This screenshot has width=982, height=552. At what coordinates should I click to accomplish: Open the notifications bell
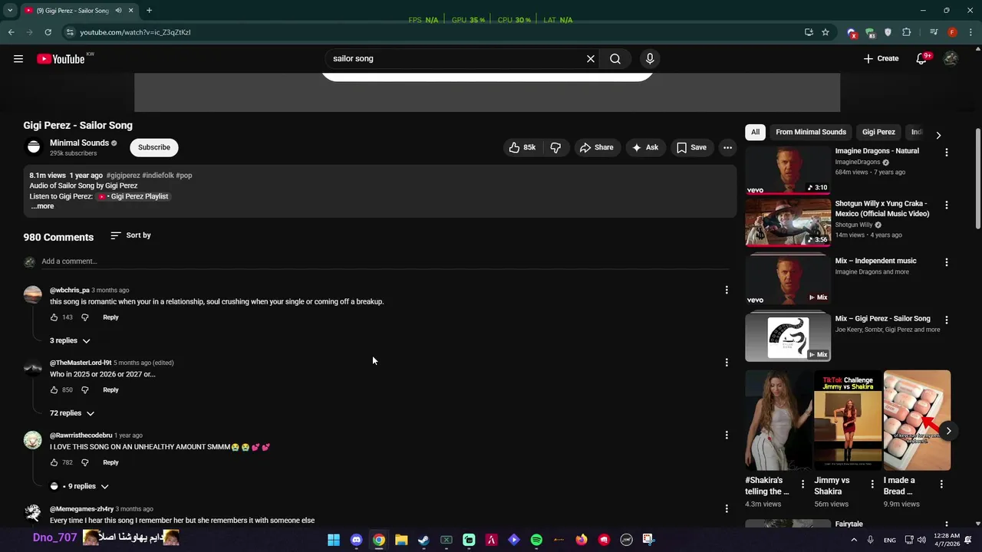pos(921,59)
